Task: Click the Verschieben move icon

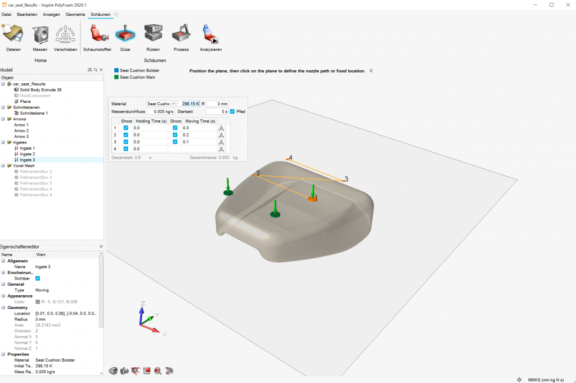Action: (65, 34)
